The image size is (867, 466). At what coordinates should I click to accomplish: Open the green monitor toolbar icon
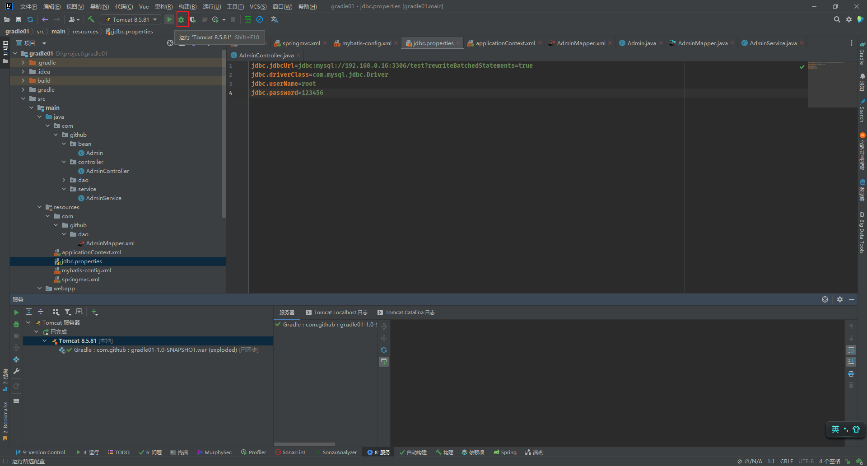click(x=248, y=19)
